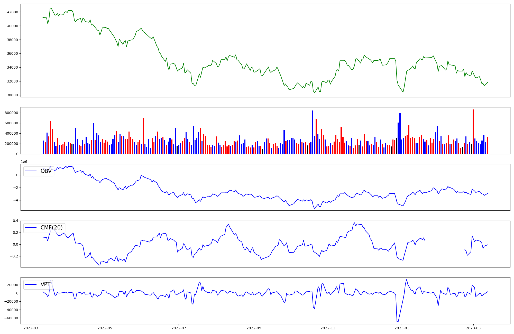Click the 800000 volume axis label

(12, 113)
